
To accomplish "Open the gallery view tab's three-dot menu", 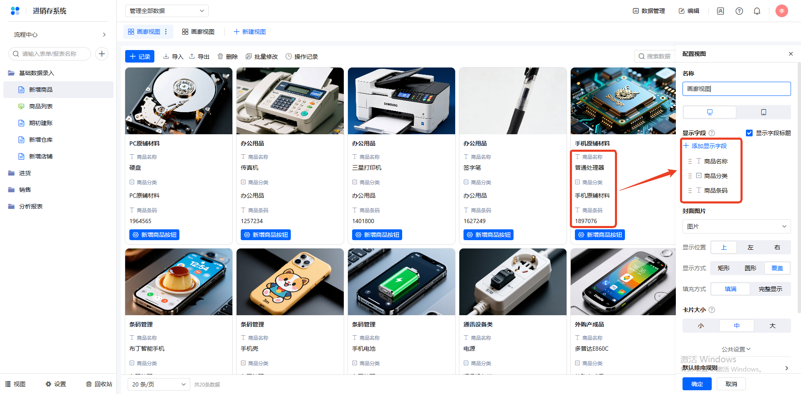I will (166, 32).
